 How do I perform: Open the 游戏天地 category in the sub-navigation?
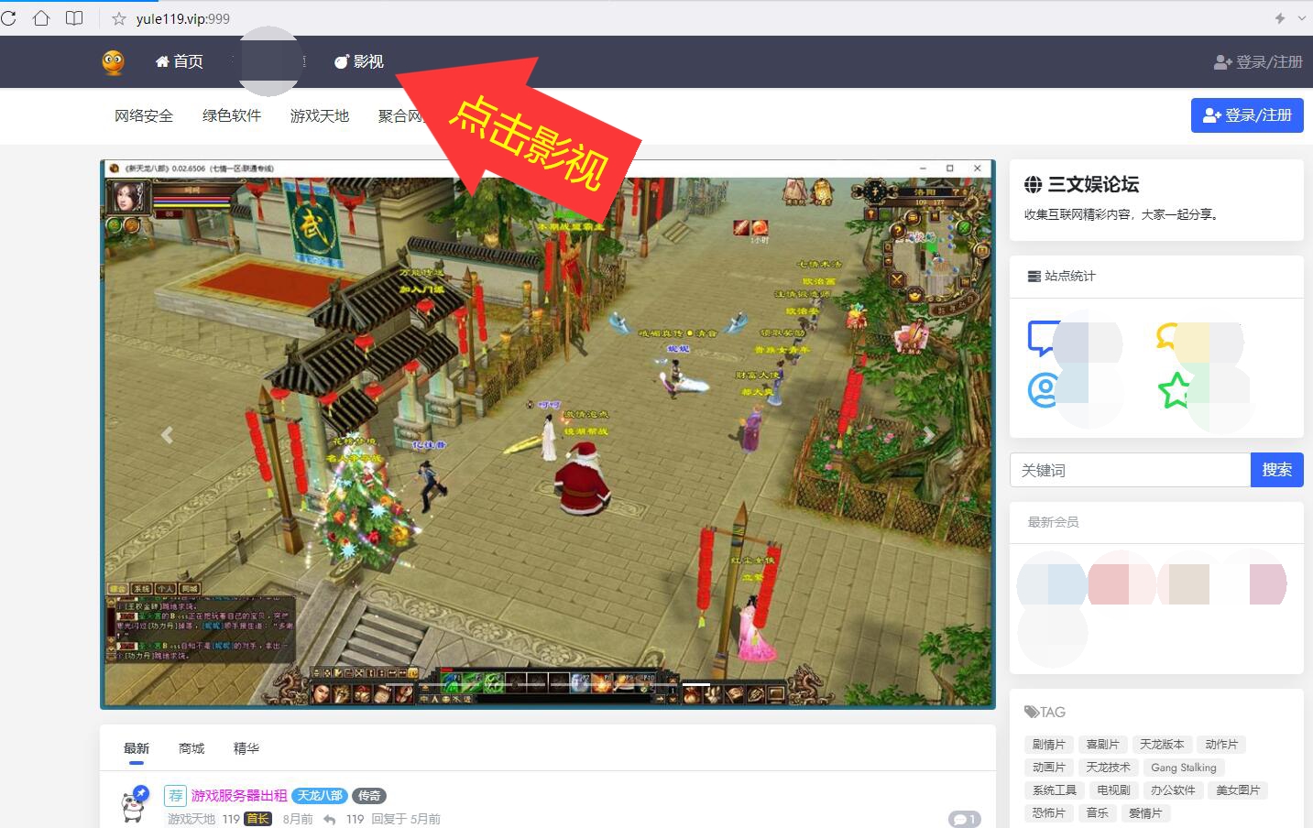coord(320,115)
